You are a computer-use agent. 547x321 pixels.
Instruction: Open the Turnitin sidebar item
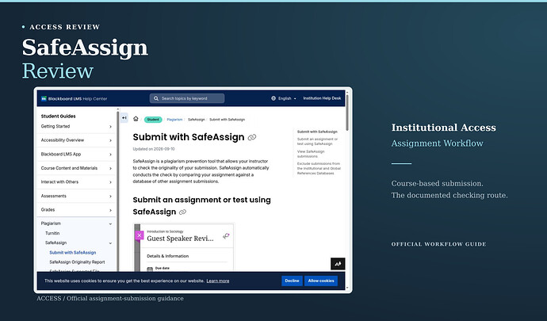[52, 233]
